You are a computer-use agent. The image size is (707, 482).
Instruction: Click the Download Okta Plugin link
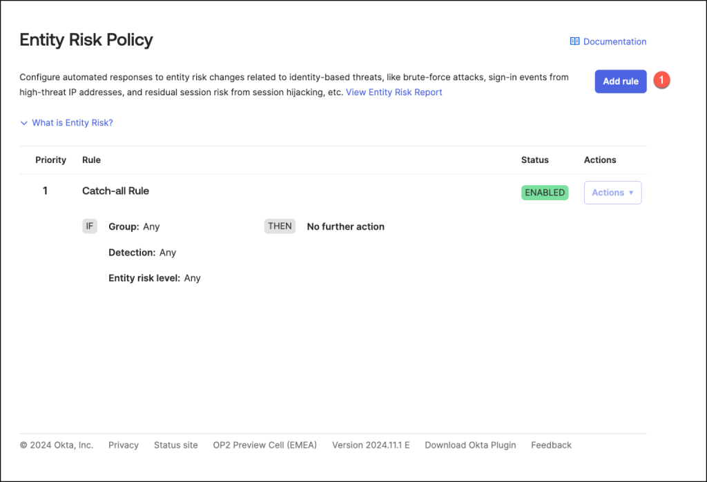[470, 445]
